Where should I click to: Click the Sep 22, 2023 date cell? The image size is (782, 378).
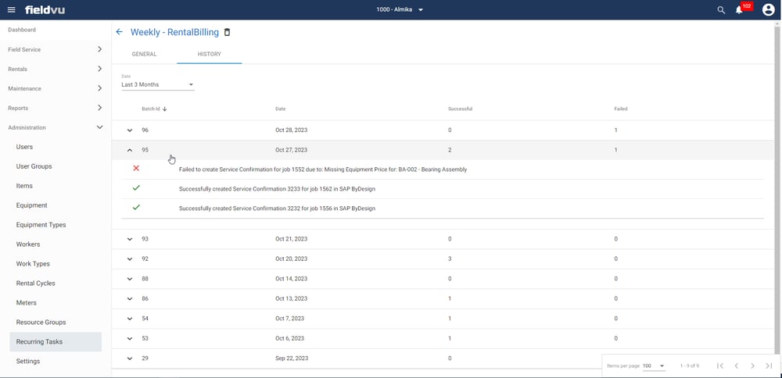point(292,358)
